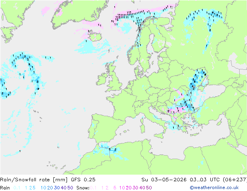Click the GFS 0.25 model label
247x191 pixels.
tap(83, 180)
